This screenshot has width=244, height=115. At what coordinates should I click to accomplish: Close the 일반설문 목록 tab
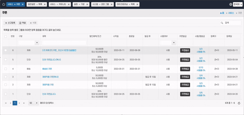click(45, 5)
